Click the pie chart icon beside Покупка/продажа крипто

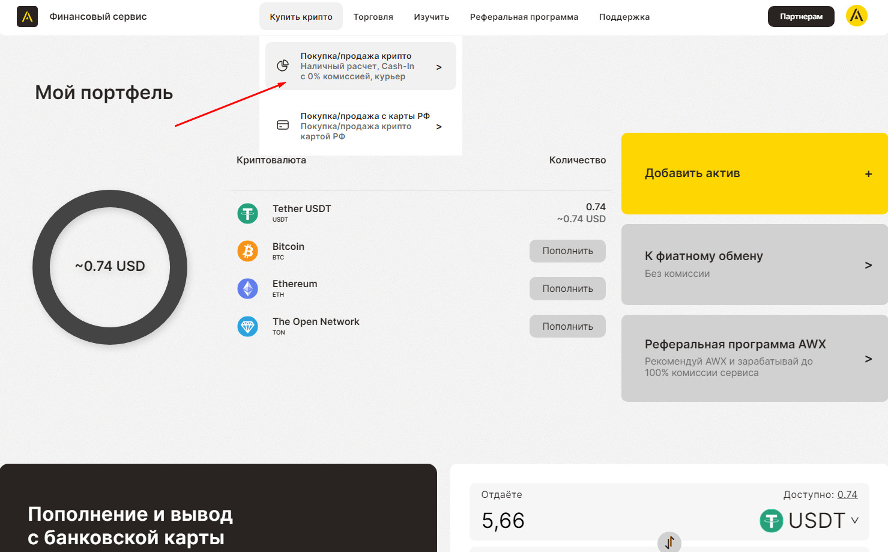coord(283,65)
